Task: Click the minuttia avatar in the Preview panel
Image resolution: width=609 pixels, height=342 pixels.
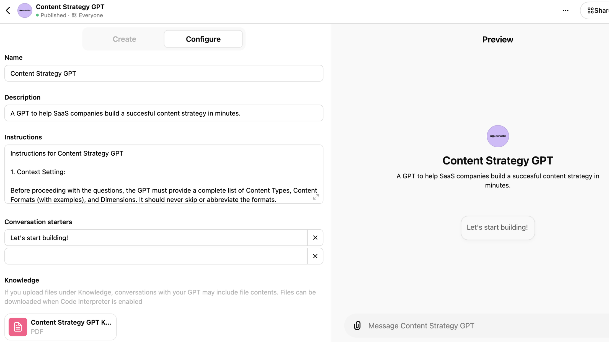Action: tap(497, 136)
